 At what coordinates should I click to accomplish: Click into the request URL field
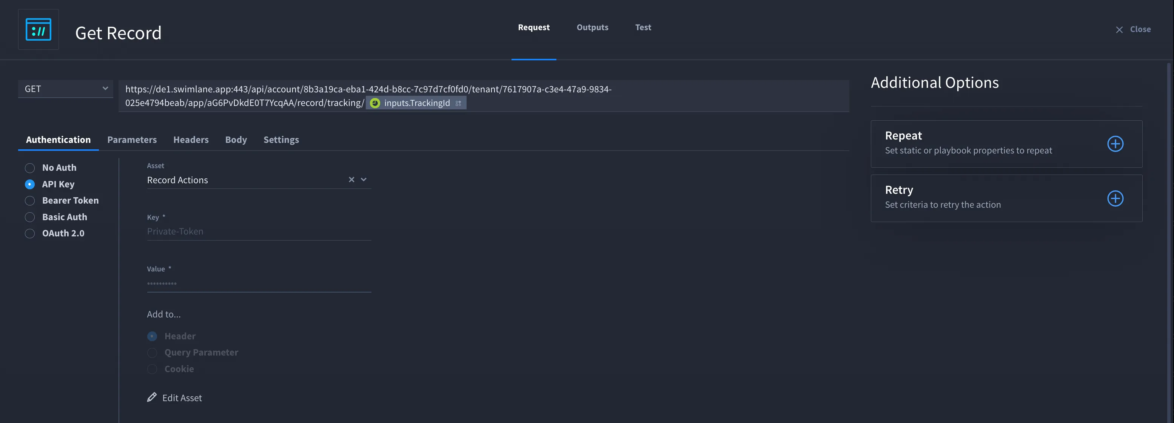(484, 96)
